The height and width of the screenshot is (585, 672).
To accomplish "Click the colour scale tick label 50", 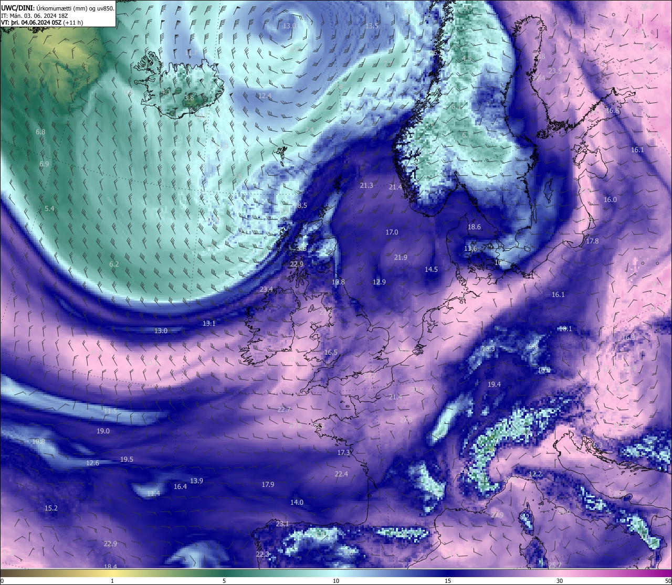I will pos(668,581).
